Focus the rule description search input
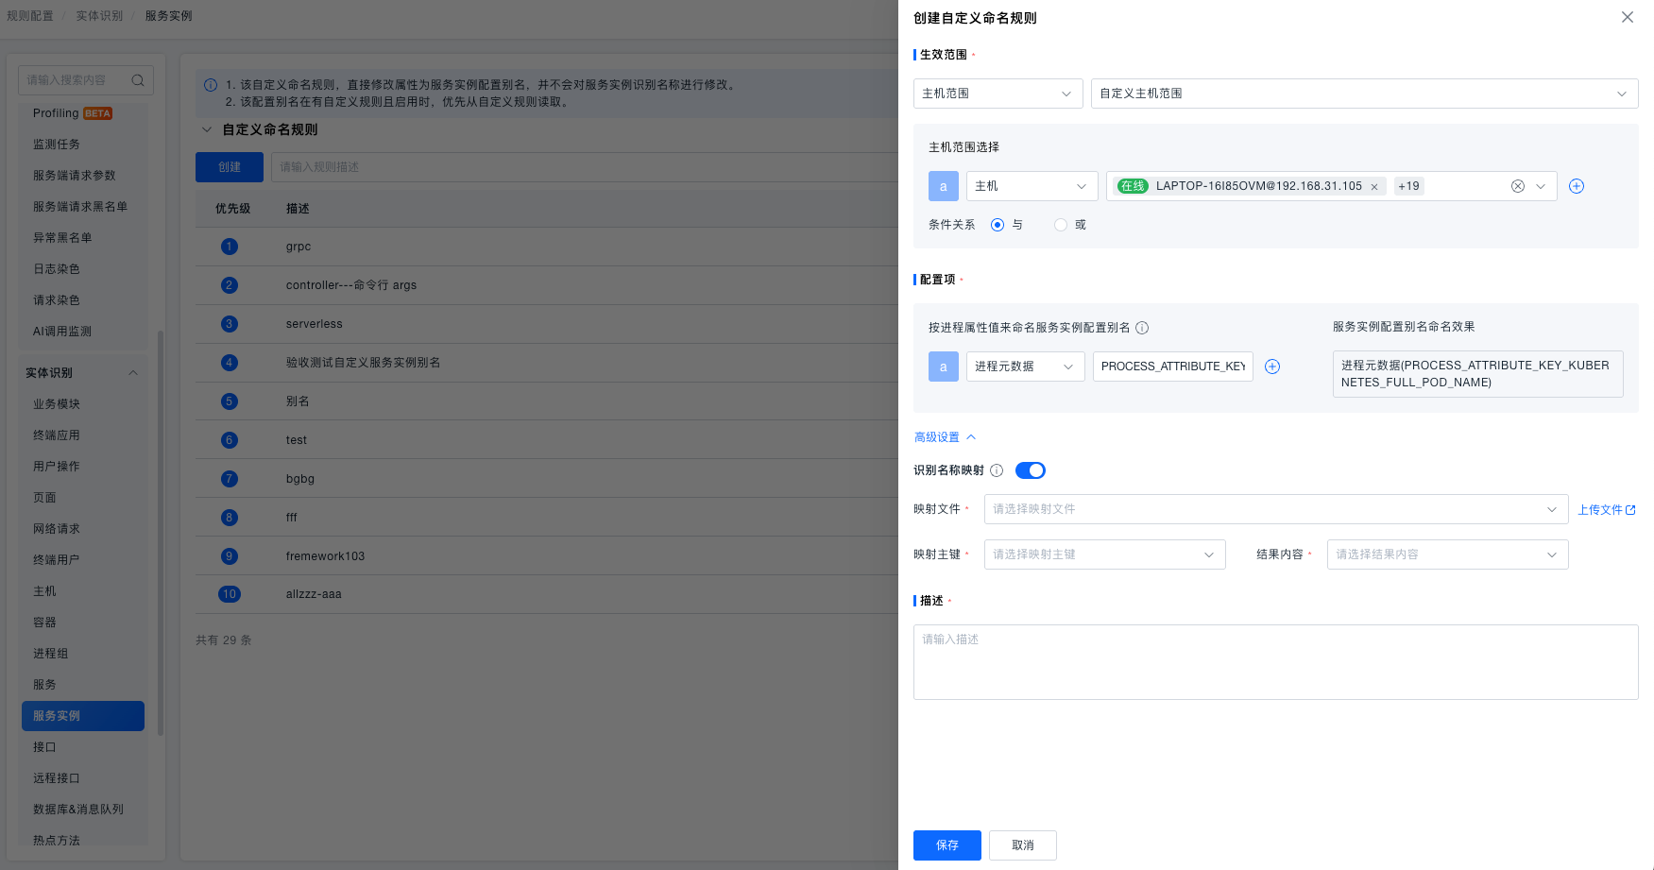Screen dimensions: 1654x870 pyautogui.click(x=584, y=167)
